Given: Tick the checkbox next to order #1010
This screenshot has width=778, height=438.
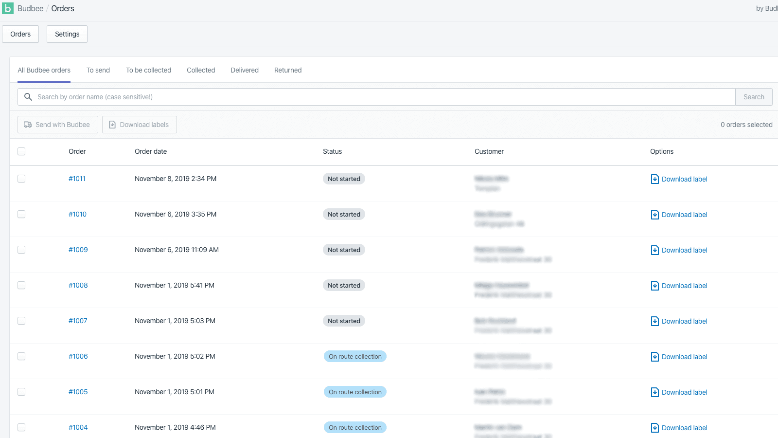Looking at the screenshot, I should click(21, 214).
